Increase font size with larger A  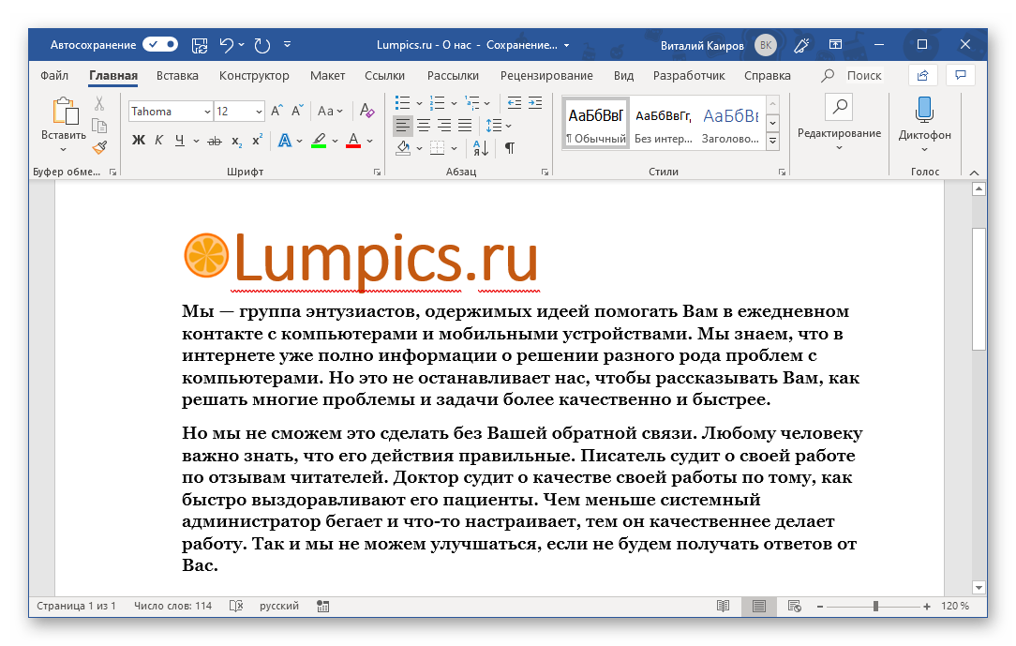click(x=276, y=111)
